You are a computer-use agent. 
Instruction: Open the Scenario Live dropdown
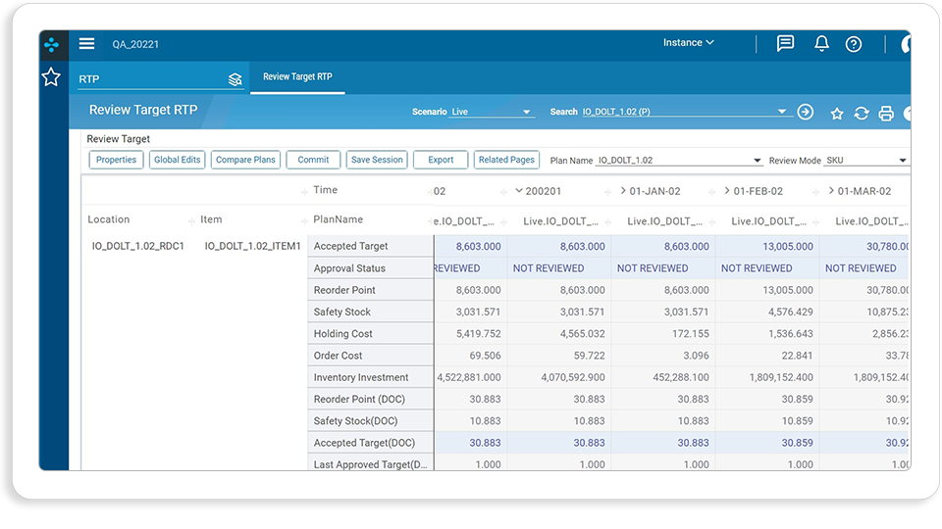coord(492,112)
